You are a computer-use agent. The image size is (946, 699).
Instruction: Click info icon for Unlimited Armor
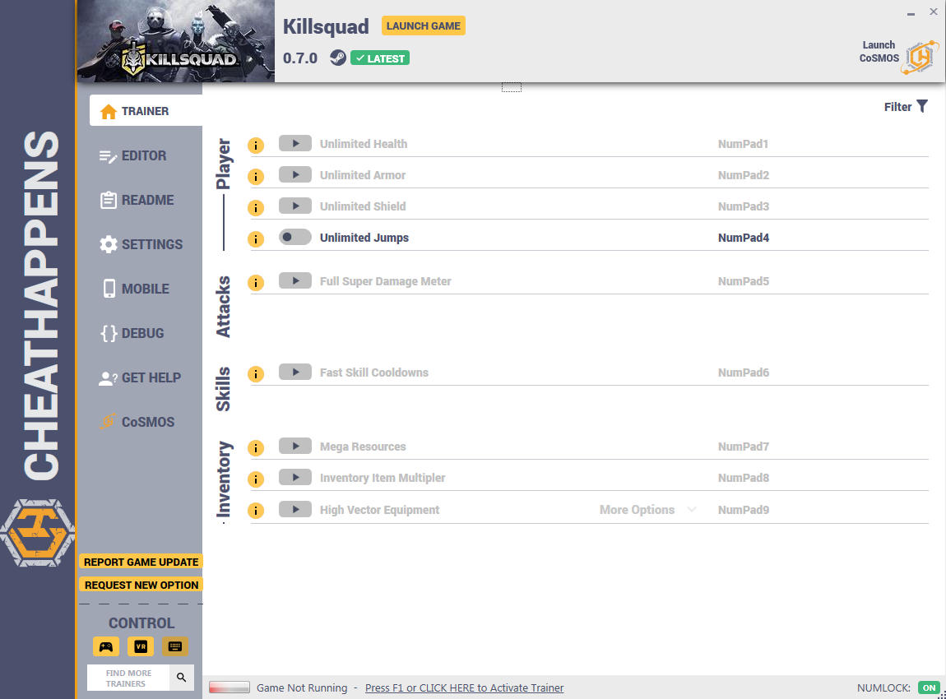point(256,177)
